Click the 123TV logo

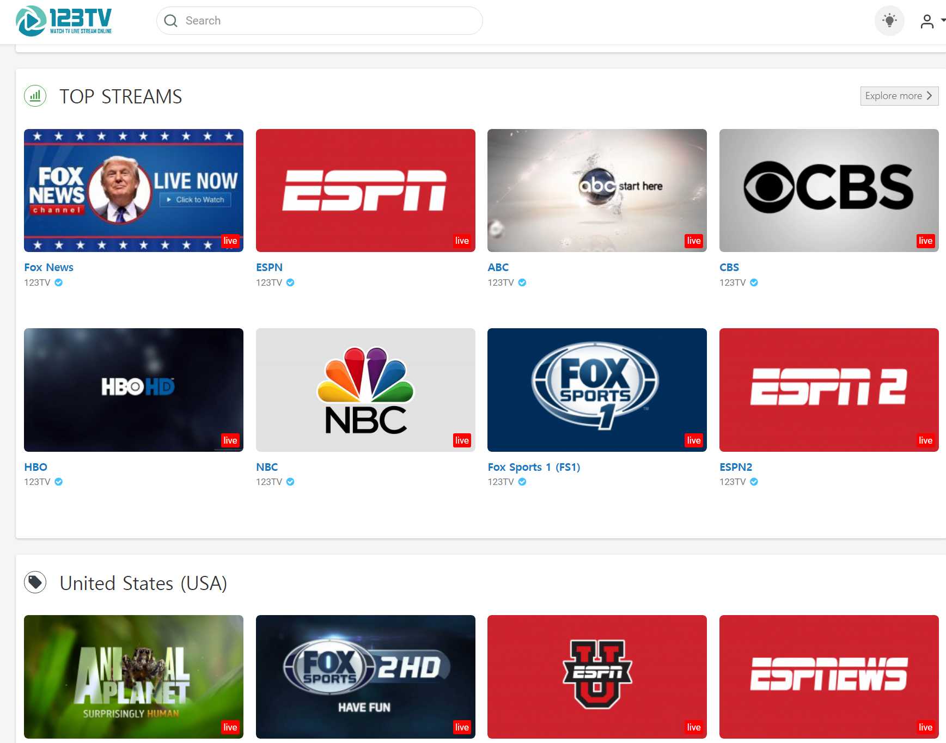(x=64, y=21)
